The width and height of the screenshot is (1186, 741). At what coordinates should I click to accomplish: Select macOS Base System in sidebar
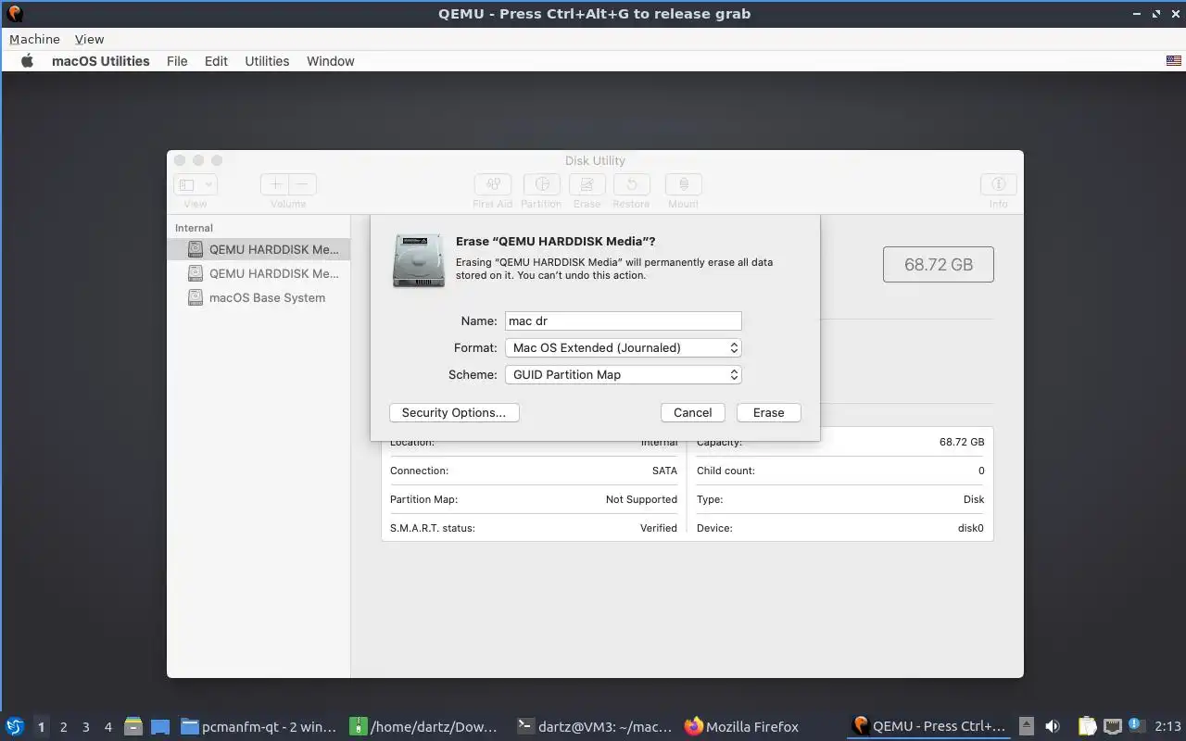[x=259, y=297]
